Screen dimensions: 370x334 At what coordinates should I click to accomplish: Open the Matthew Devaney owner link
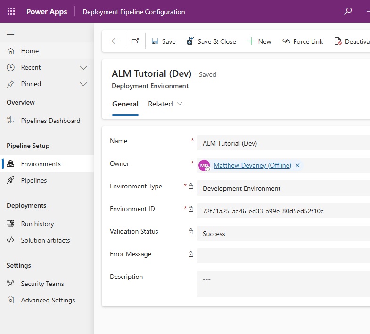click(252, 165)
